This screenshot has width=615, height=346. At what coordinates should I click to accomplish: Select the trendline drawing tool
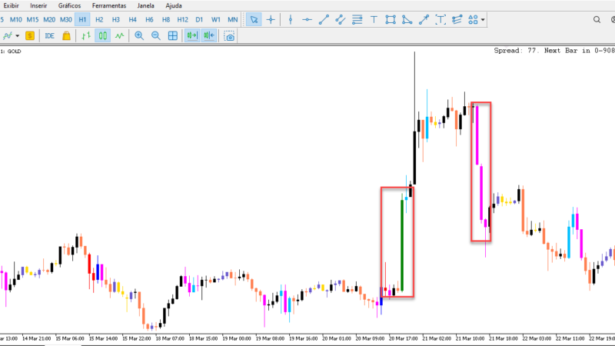[324, 20]
